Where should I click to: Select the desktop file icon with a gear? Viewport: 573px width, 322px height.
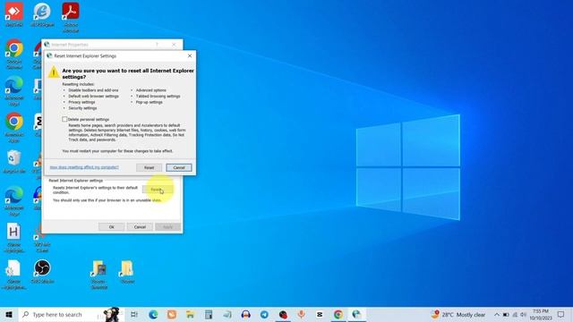coord(14,275)
